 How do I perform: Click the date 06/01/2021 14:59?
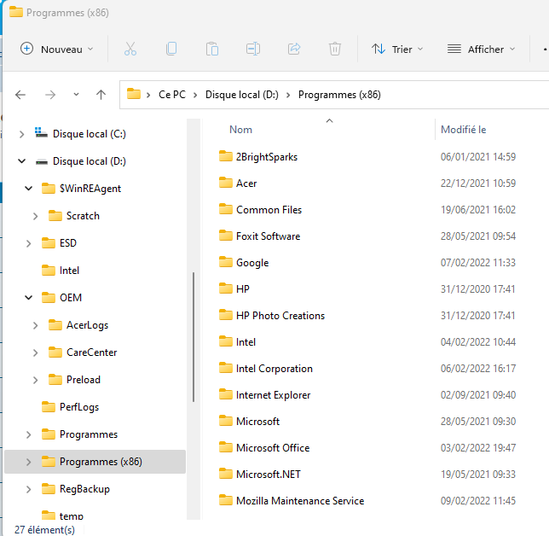[478, 157]
